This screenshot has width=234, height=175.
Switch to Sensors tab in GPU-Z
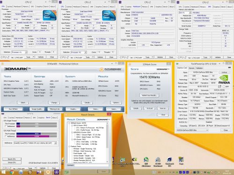tap(191, 68)
